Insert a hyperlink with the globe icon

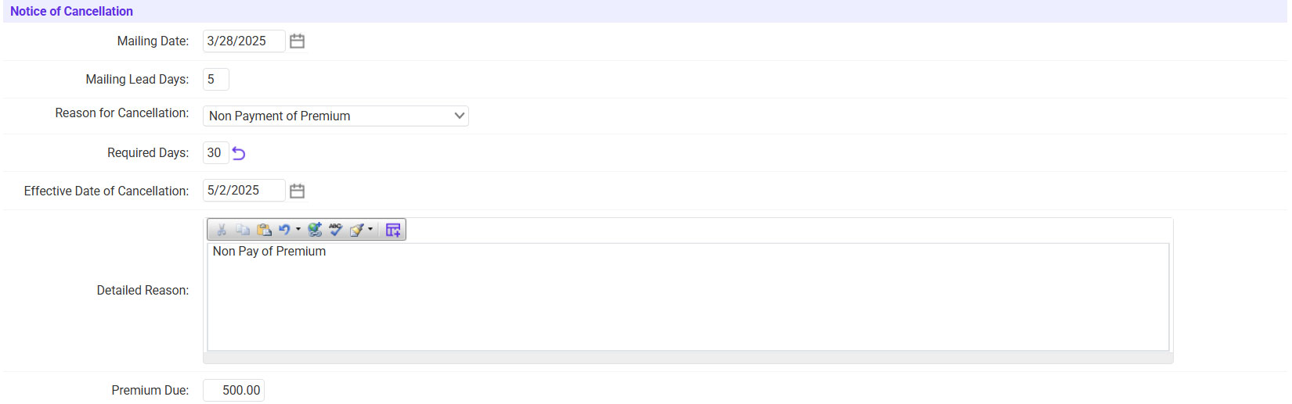pos(315,230)
